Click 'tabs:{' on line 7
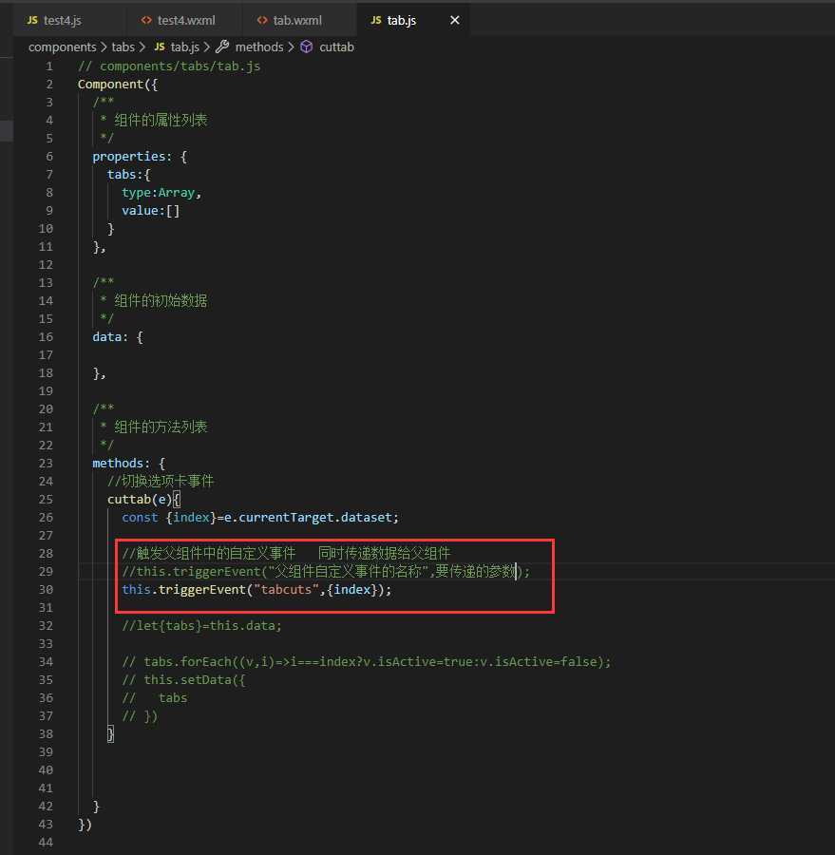Image resolution: width=835 pixels, height=855 pixels. click(128, 175)
